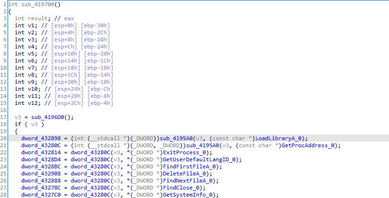Click global dword_43278C
Screen dimensions: 389x198
41,188
